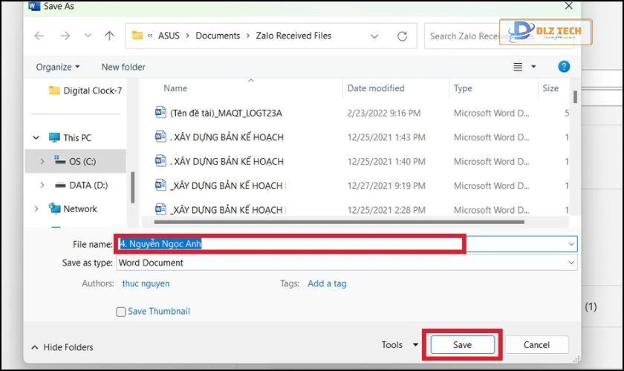Click Word icon of file dated 12/27/2021
Screen dimensions: 624x371
(x=160, y=185)
